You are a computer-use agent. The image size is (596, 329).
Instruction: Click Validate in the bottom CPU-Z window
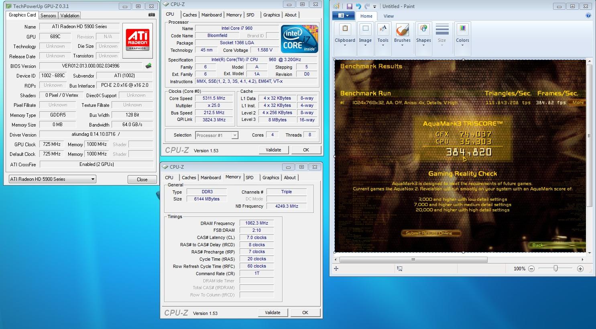[x=273, y=313]
